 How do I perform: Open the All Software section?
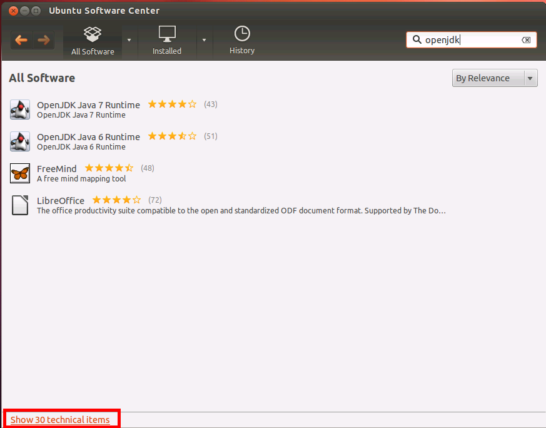click(93, 41)
